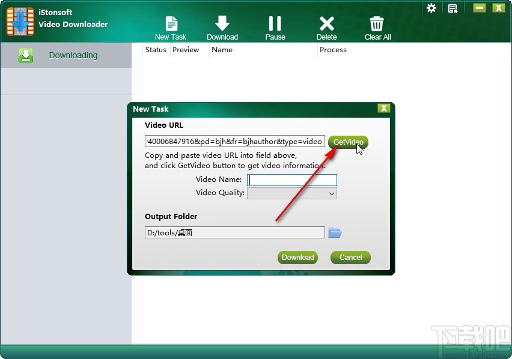Open the output folder browse icon
The image size is (512, 359).
click(x=334, y=232)
